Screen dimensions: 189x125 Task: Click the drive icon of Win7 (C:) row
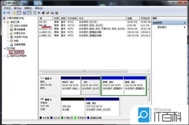(x=41, y=29)
